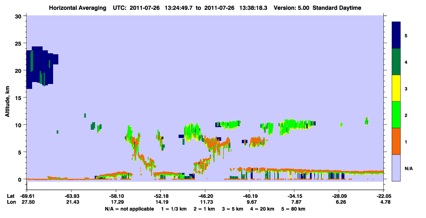Image resolution: width=426 pixels, height=218 pixels.
Task: Click the "Lat" row label
Action: (10, 196)
